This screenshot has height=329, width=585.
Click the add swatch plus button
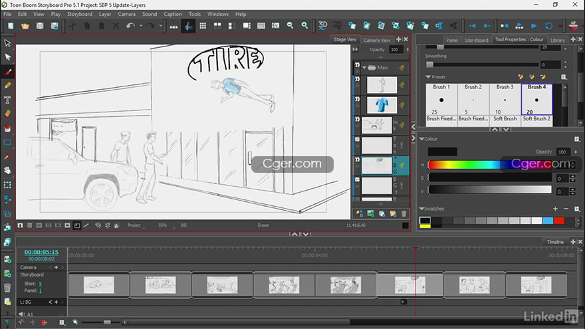(555, 209)
